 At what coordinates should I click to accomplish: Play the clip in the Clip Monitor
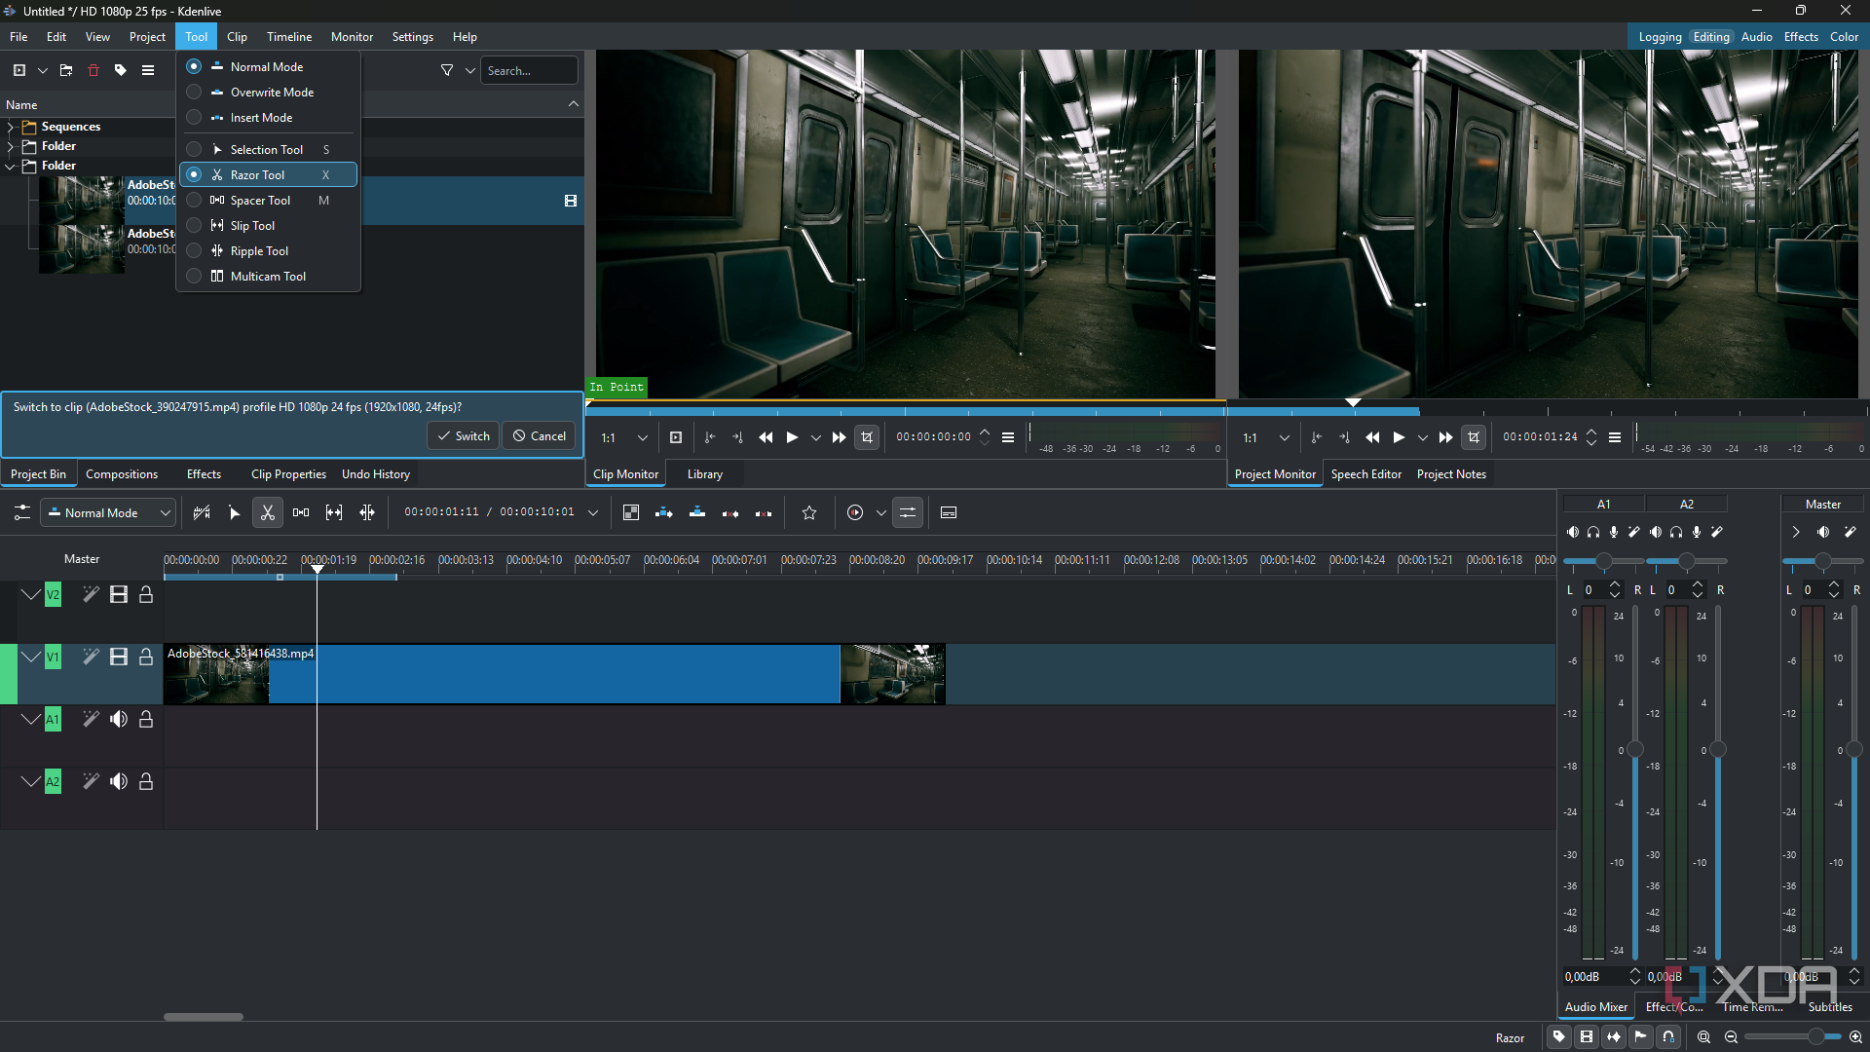click(x=792, y=437)
